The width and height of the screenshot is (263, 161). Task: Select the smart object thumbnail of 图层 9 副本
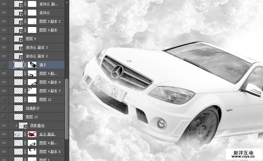tap(19, 30)
